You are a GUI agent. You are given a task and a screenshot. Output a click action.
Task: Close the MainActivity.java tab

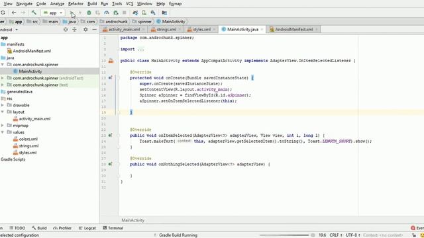262,29
